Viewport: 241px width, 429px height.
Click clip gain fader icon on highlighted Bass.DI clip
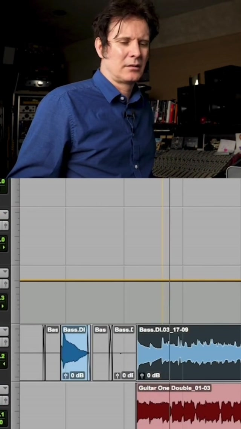click(x=66, y=375)
